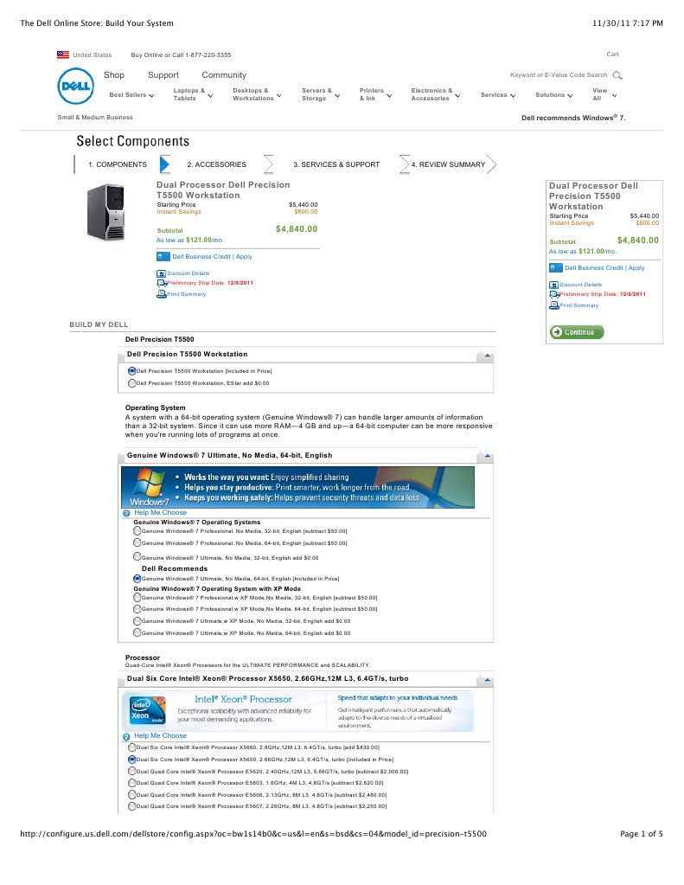Open Servers & Storage dropdown menu
The width and height of the screenshot is (684, 885).
pos(321,94)
